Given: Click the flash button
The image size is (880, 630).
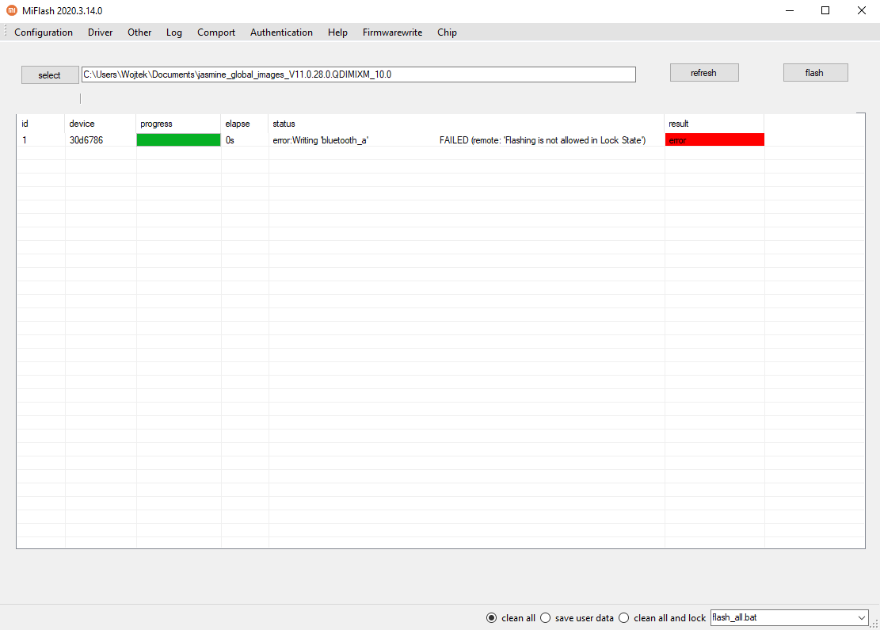Looking at the screenshot, I should click(816, 73).
